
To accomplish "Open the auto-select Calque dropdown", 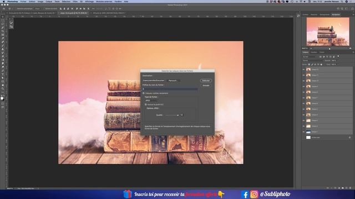I will coord(38,9).
